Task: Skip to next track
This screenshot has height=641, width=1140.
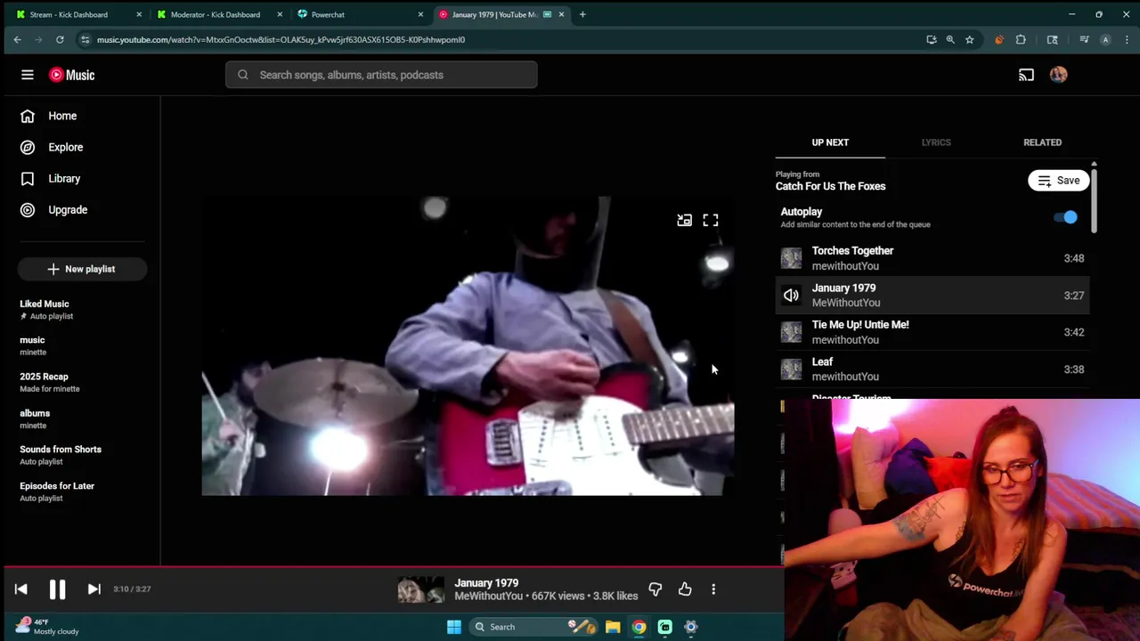Action: point(94,589)
